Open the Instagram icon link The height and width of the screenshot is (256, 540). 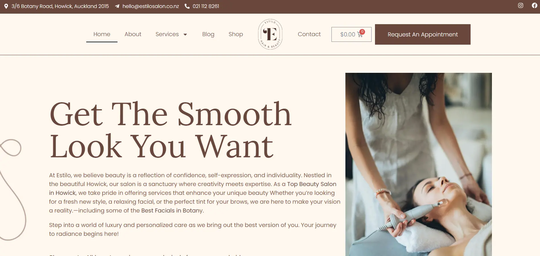[520, 5]
